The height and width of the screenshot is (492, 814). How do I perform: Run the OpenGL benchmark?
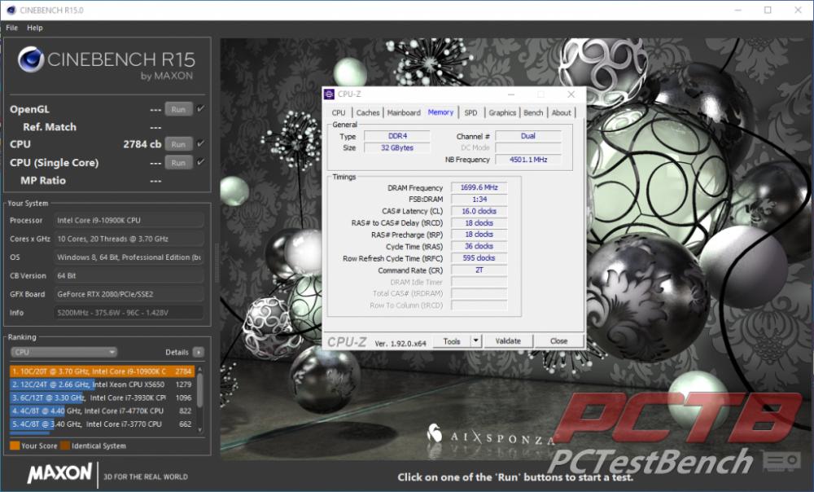coord(178,109)
